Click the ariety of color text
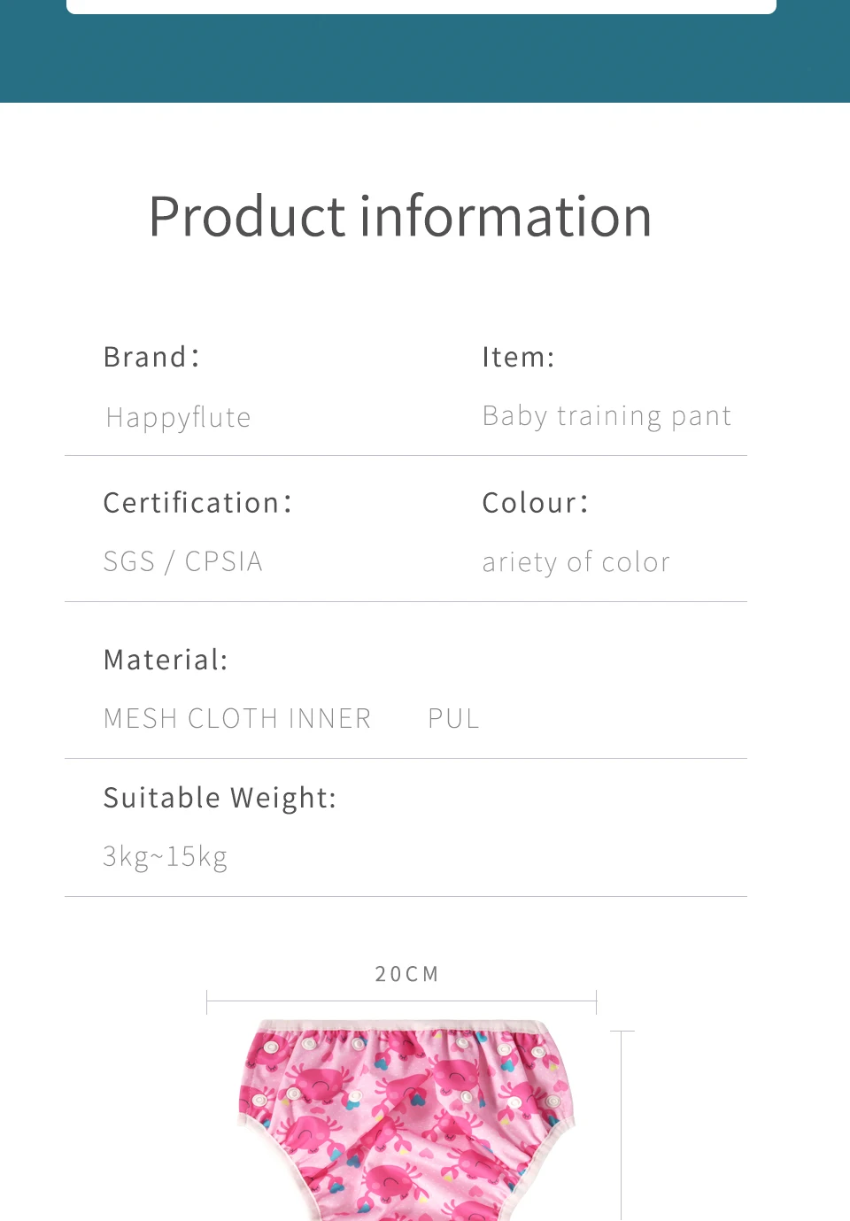The image size is (850, 1221). [x=576, y=562]
